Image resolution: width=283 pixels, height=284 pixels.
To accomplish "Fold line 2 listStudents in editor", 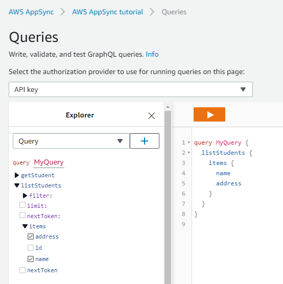I will (188, 153).
